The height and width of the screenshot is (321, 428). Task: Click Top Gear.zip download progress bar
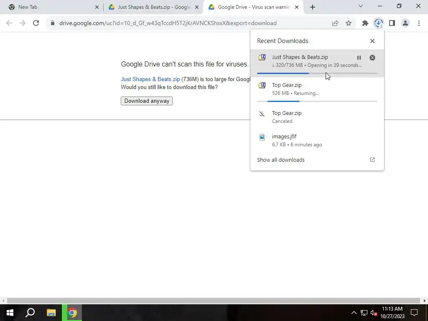(317, 101)
